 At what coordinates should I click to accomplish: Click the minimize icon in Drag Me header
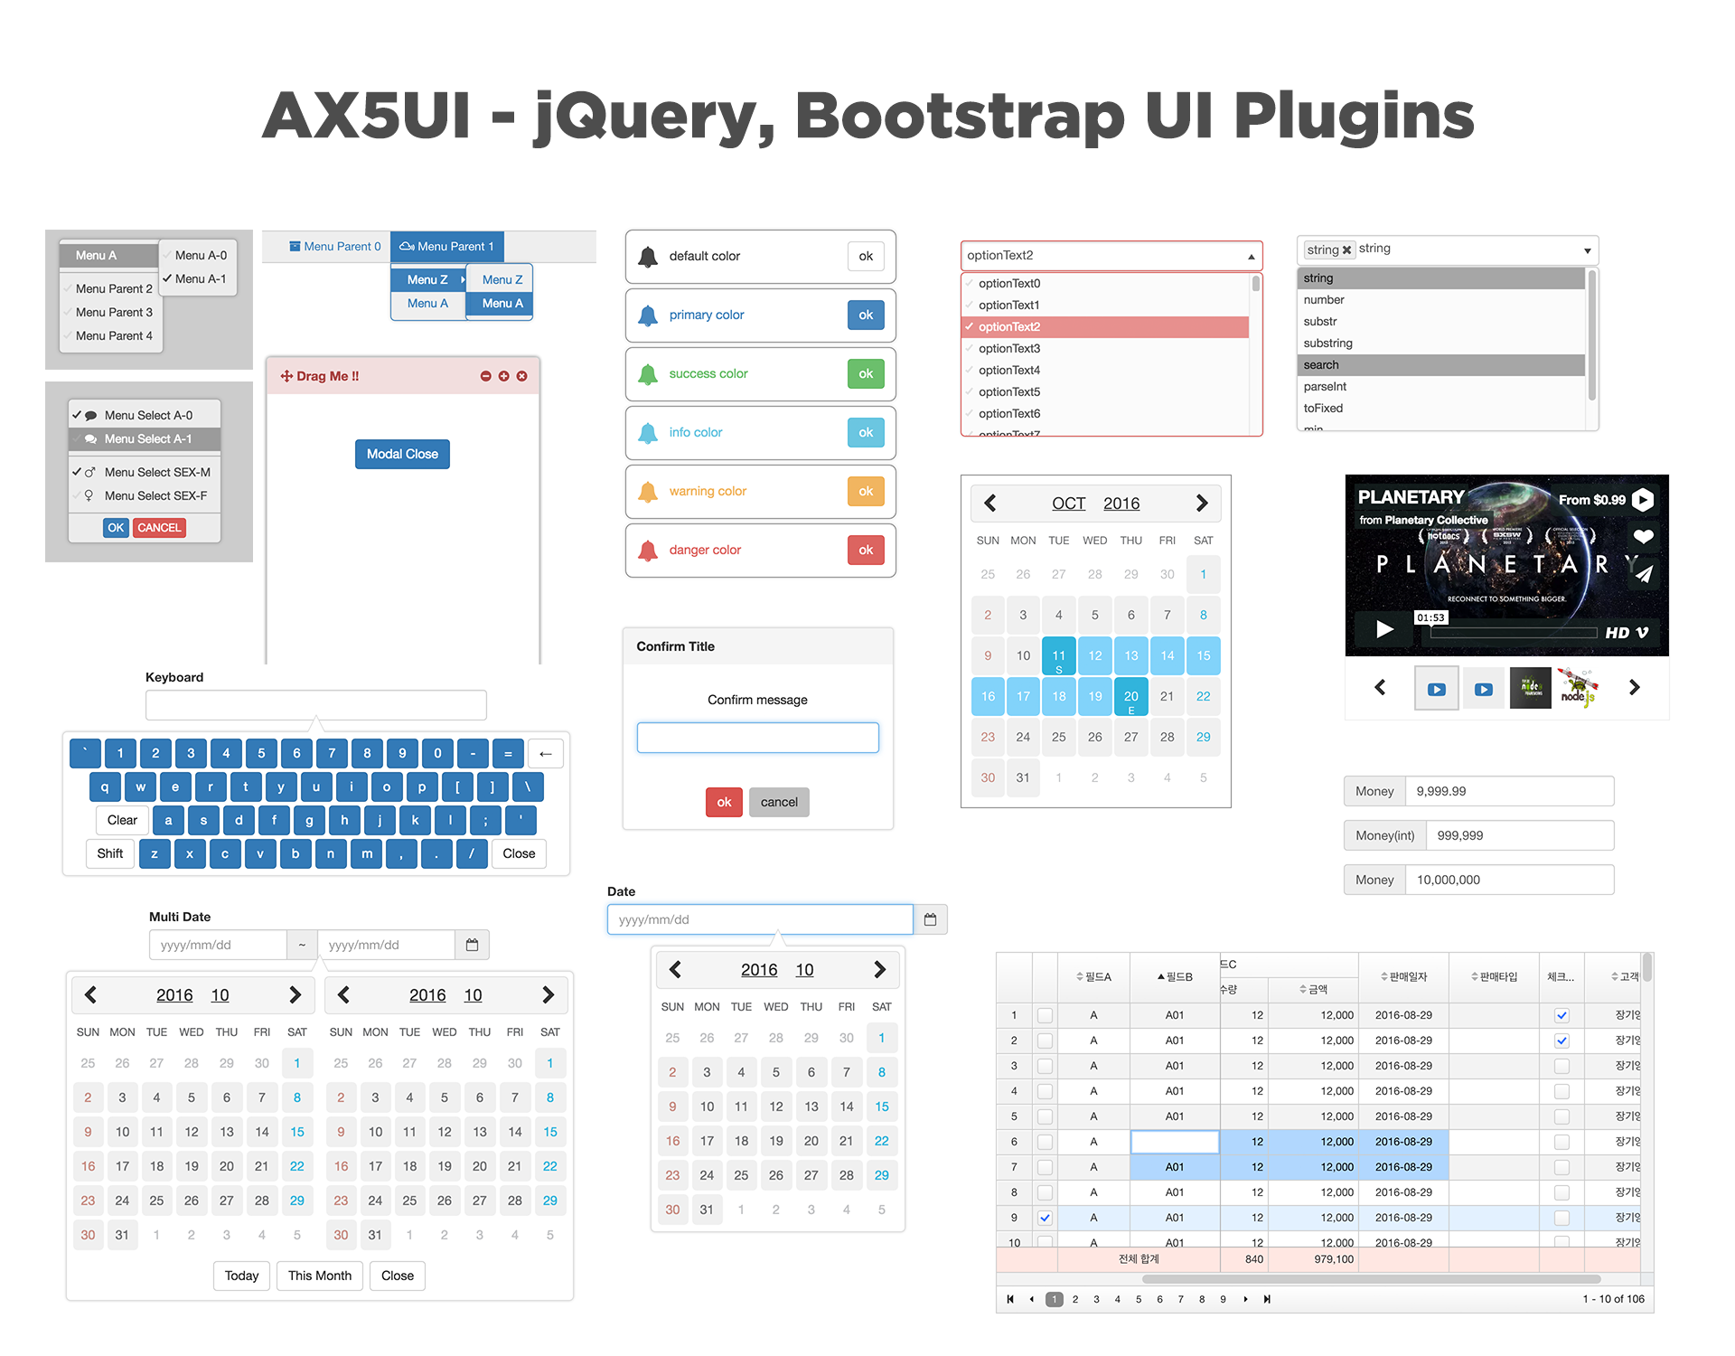(486, 376)
